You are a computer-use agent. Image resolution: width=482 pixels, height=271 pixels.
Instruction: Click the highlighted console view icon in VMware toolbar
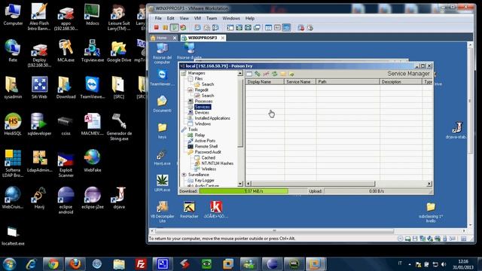coord(286,28)
